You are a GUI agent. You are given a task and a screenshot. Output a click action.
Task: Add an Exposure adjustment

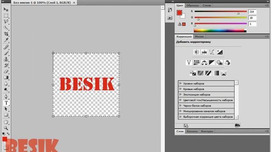[220, 52]
